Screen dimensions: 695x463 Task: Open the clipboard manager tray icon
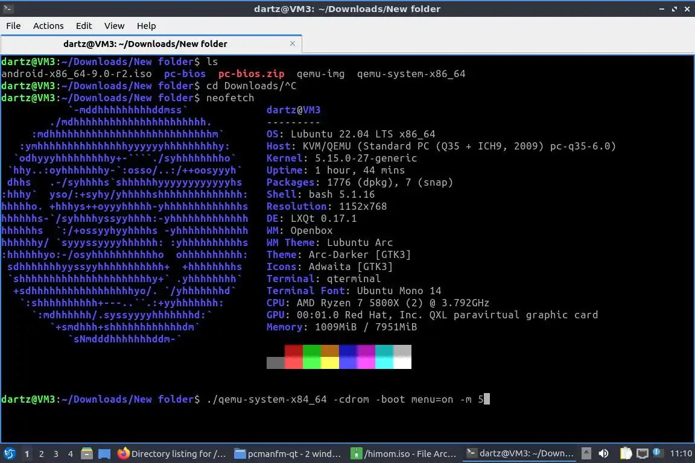[x=626, y=453]
